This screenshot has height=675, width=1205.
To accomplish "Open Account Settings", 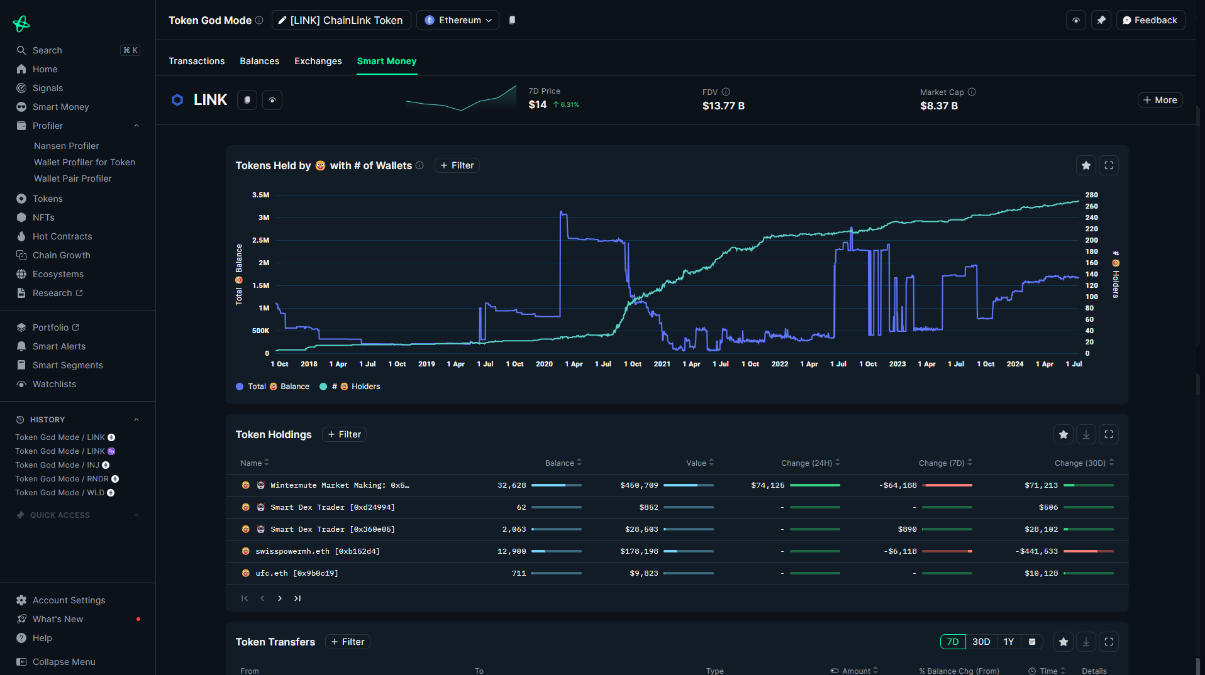I will pos(69,600).
